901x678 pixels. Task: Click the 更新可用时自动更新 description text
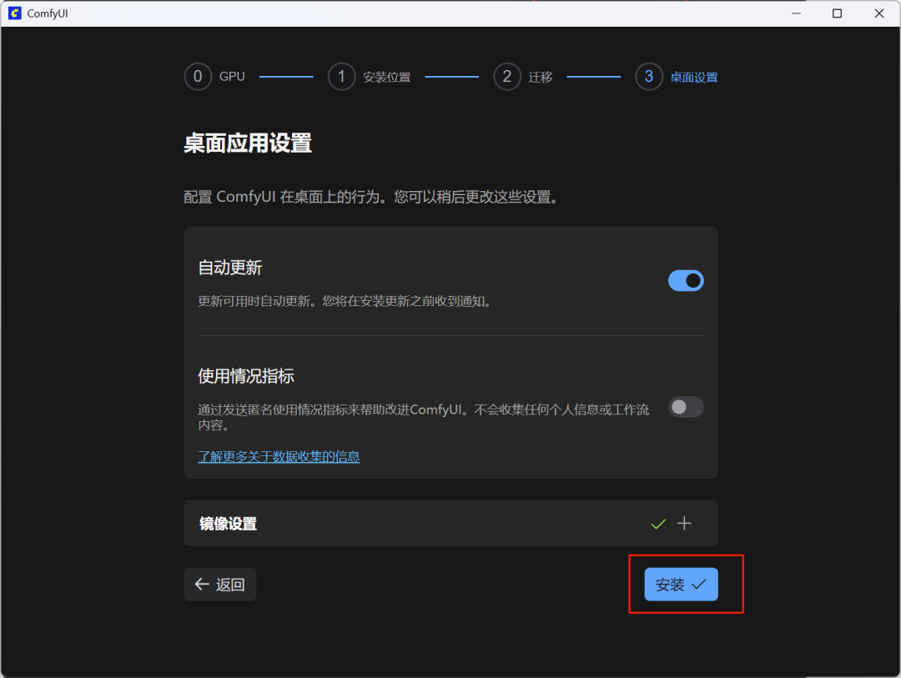click(x=345, y=301)
